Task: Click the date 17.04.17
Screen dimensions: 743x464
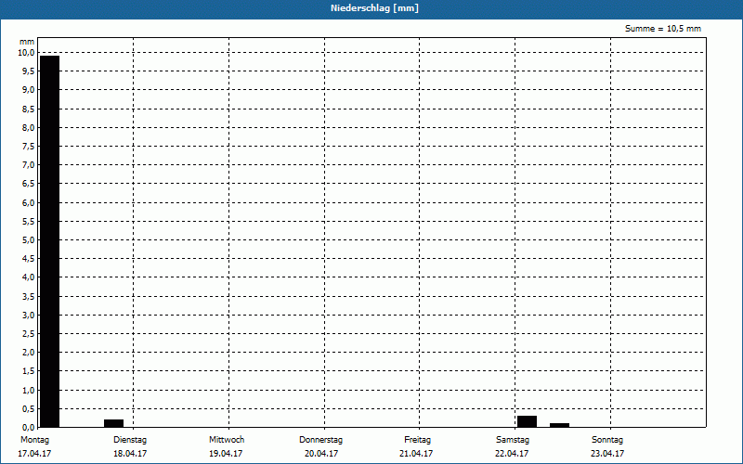Action: coord(34,454)
